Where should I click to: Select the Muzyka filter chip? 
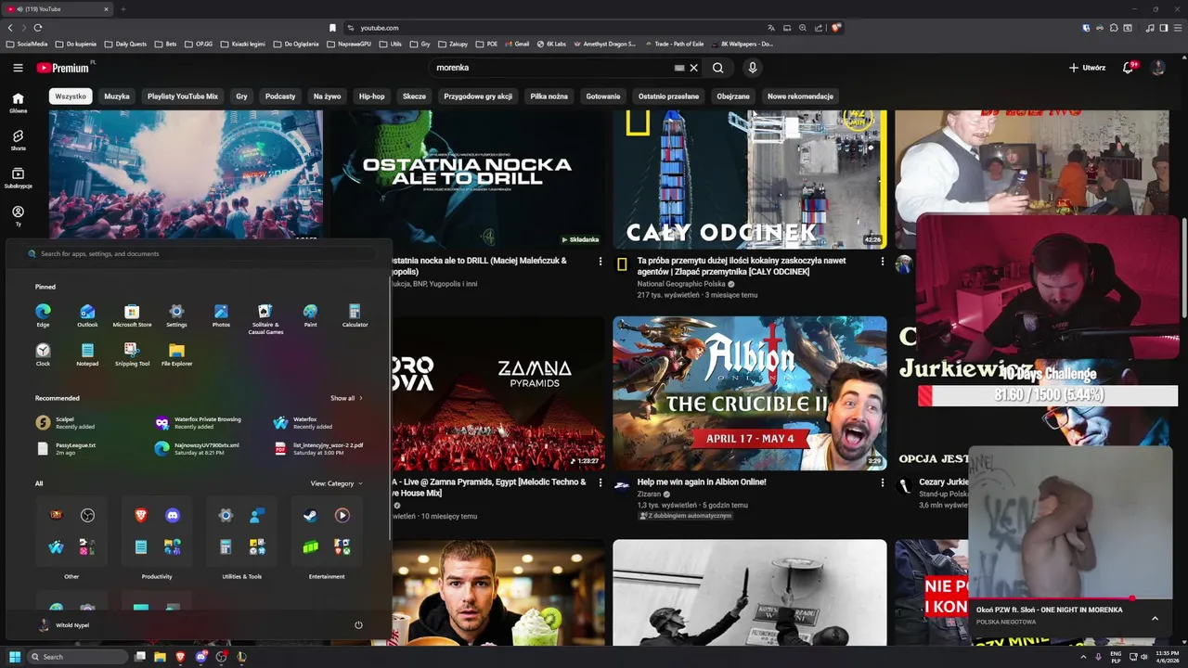[117, 96]
